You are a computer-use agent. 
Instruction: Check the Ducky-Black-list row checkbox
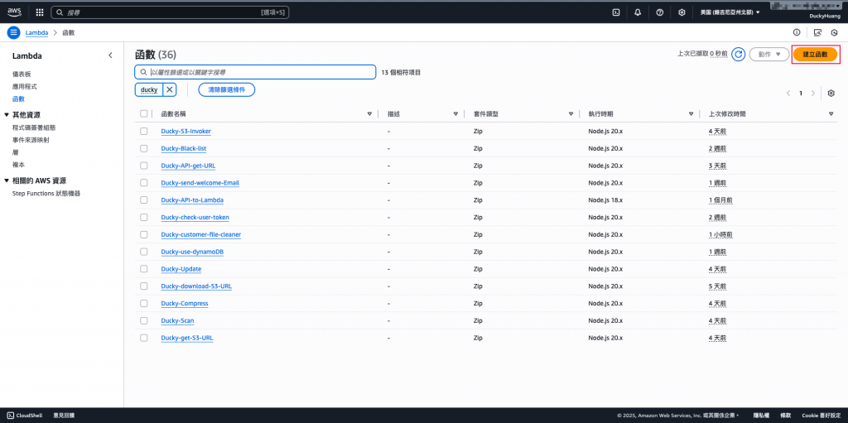(143, 148)
